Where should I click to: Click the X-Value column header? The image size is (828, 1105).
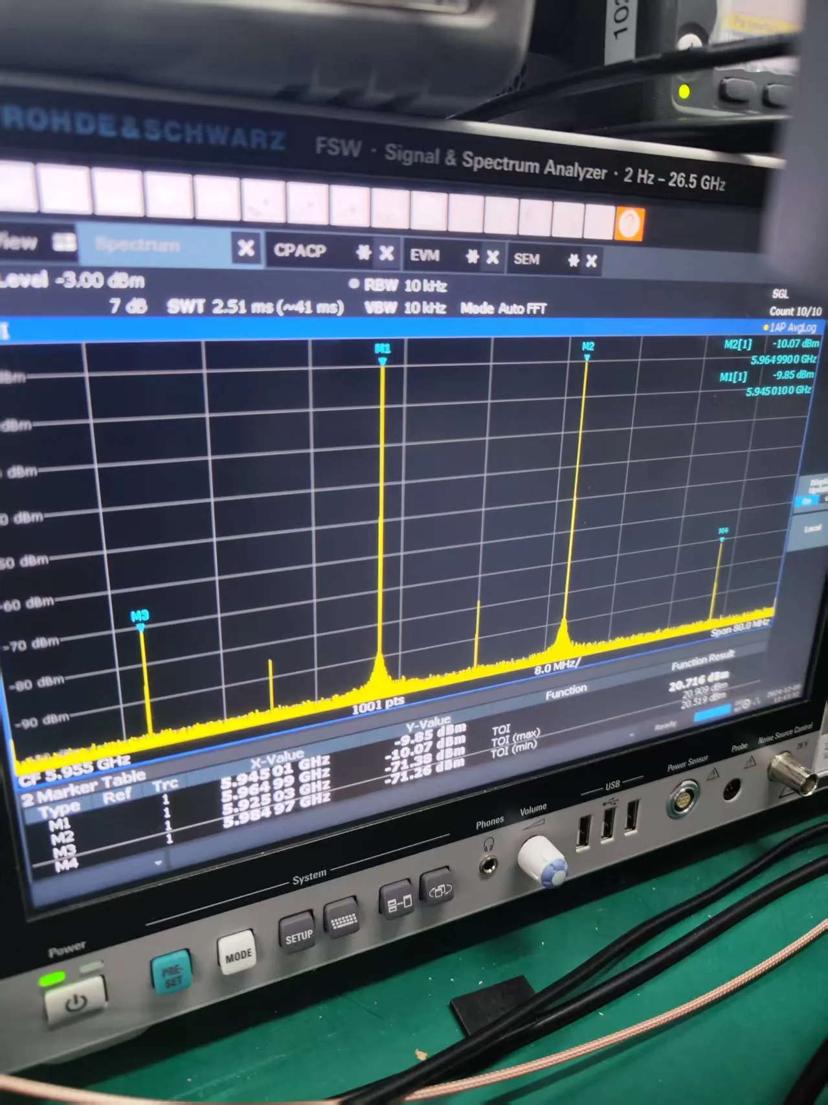277,757
